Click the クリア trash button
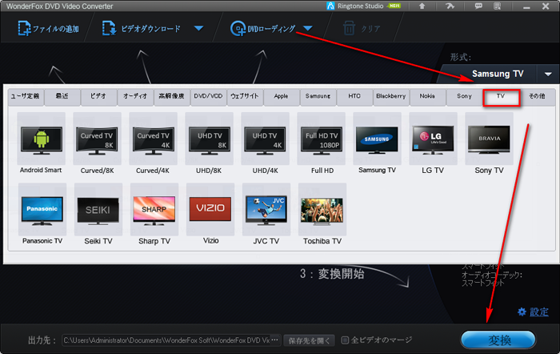 click(362, 29)
